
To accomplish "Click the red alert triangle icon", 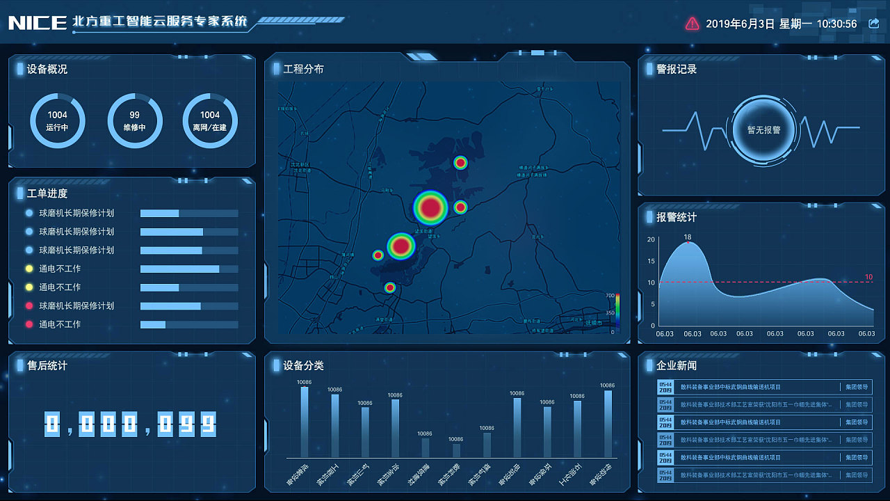I will pyautogui.click(x=692, y=24).
